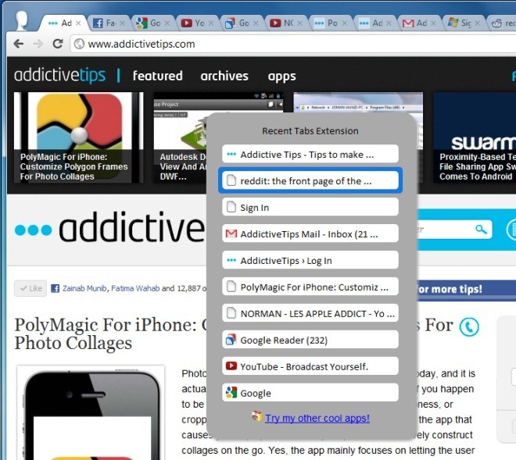The image size is (516, 460).
Task: Open the apps nav link
Action: coord(281,77)
